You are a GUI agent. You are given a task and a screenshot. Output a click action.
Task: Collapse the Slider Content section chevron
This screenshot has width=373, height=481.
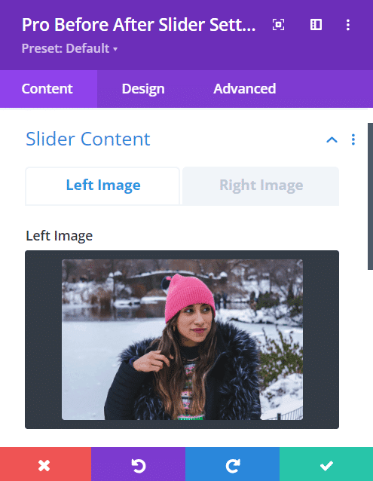pyautogui.click(x=332, y=140)
